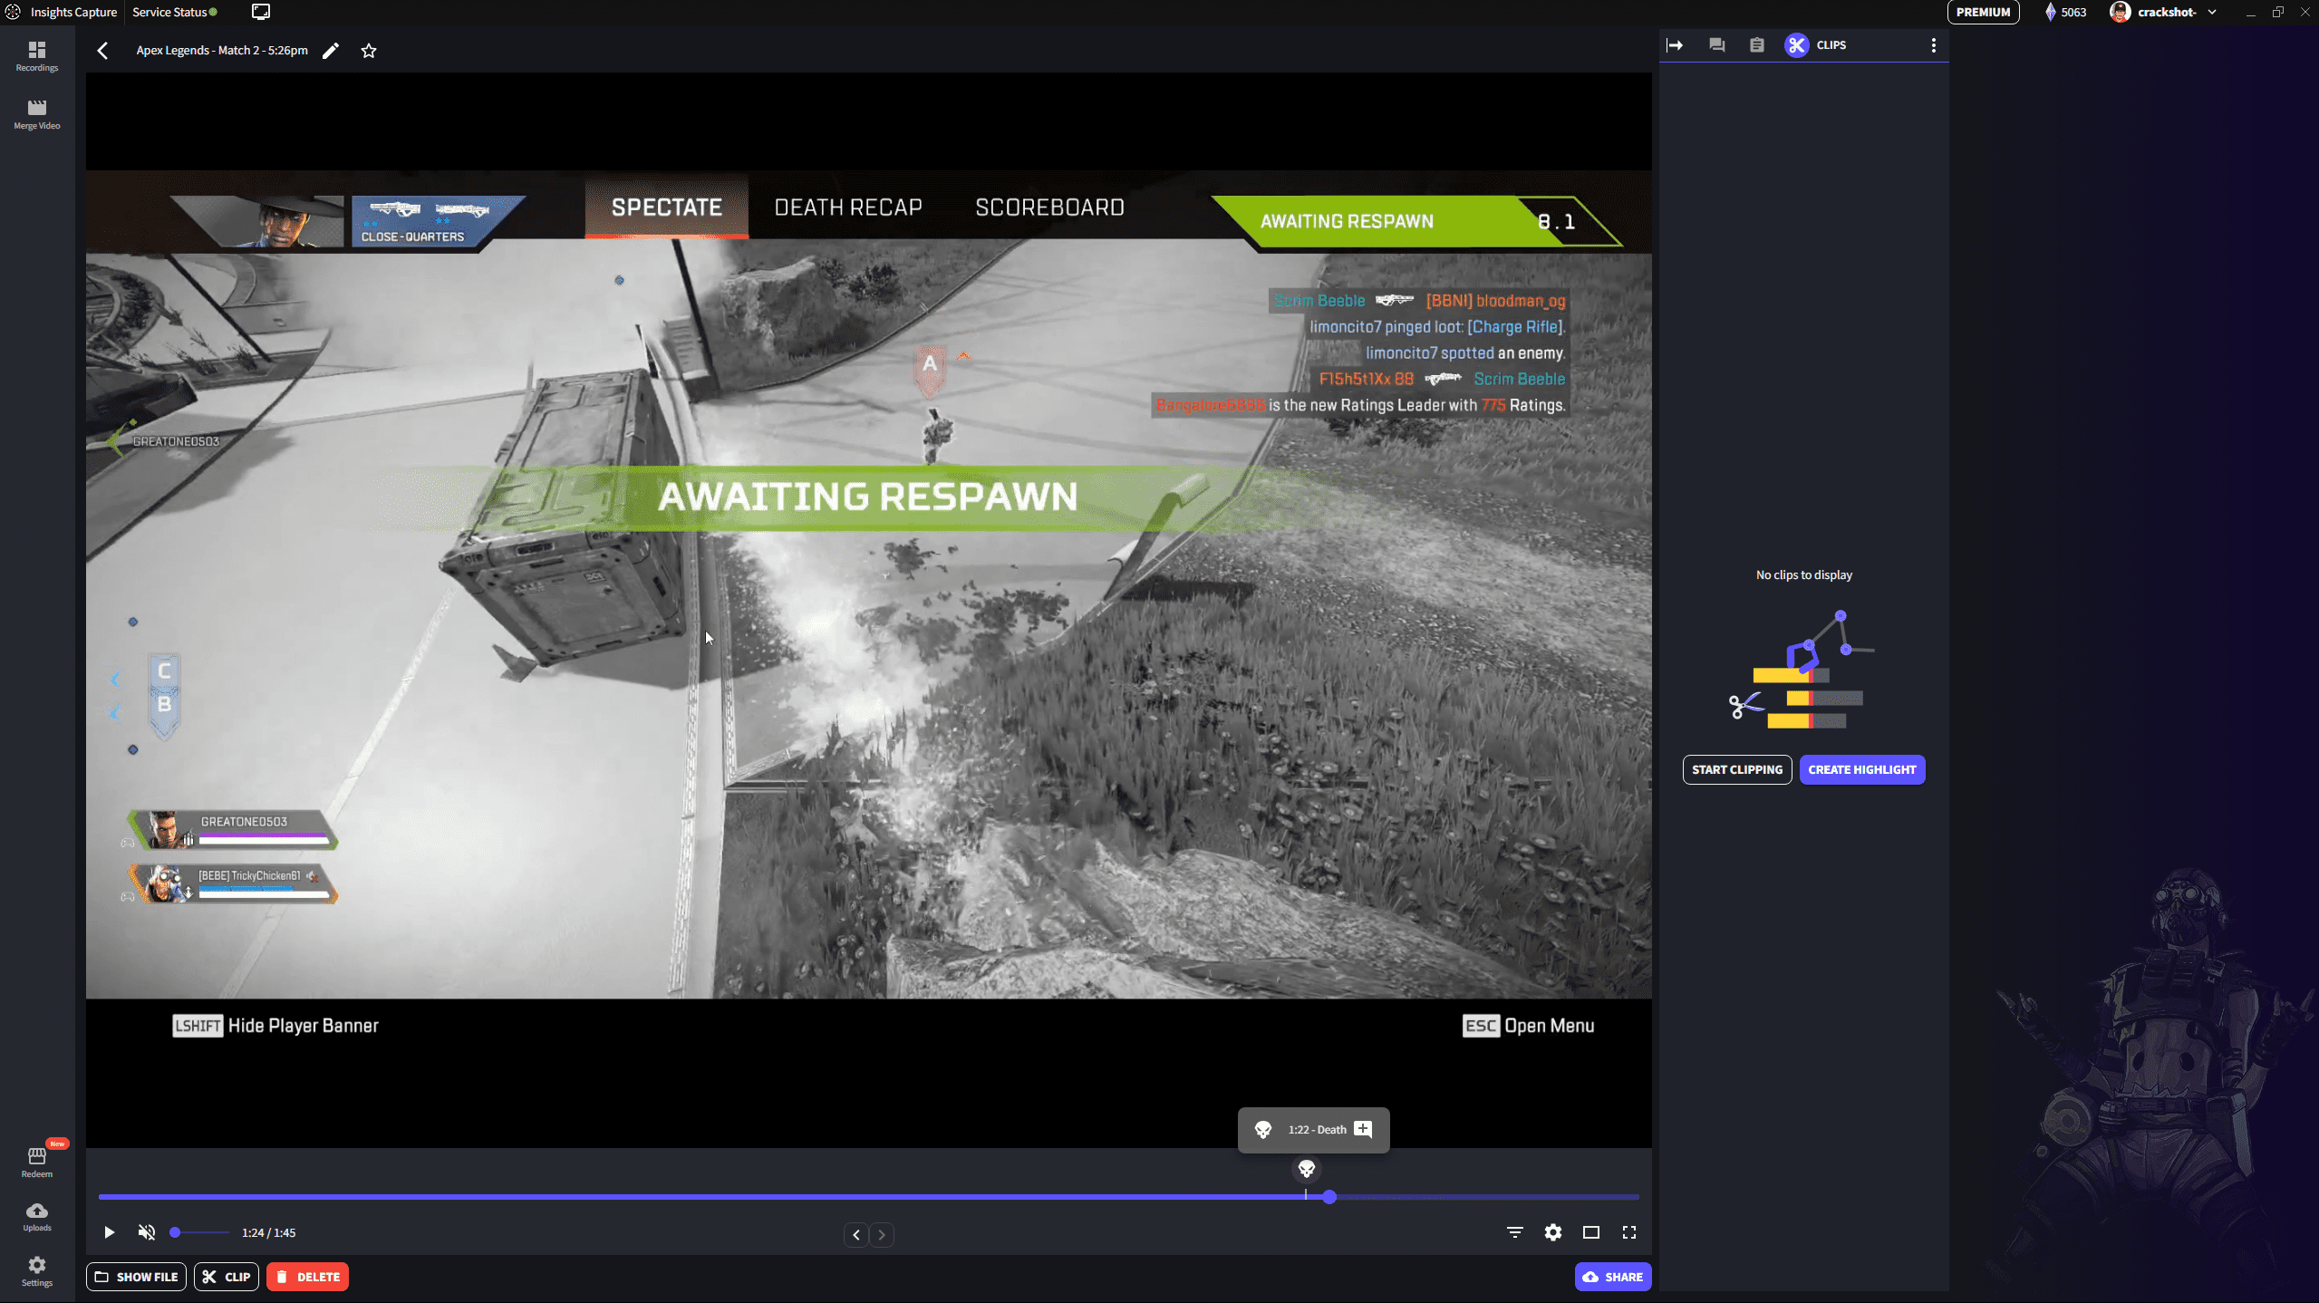2319x1303 pixels.
Task: Open the Service Status menu
Action: 173,12
